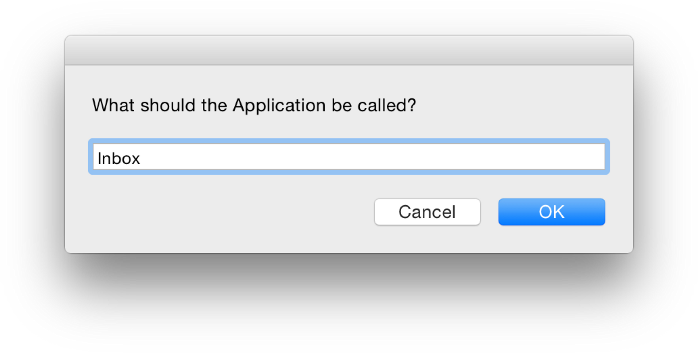The height and width of the screenshot is (353, 698).
Task: Click the word "Application" in the prompt
Action: click(279, 106)
